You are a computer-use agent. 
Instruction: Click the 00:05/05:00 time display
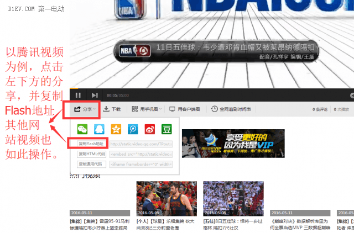[x=118, y=96]
